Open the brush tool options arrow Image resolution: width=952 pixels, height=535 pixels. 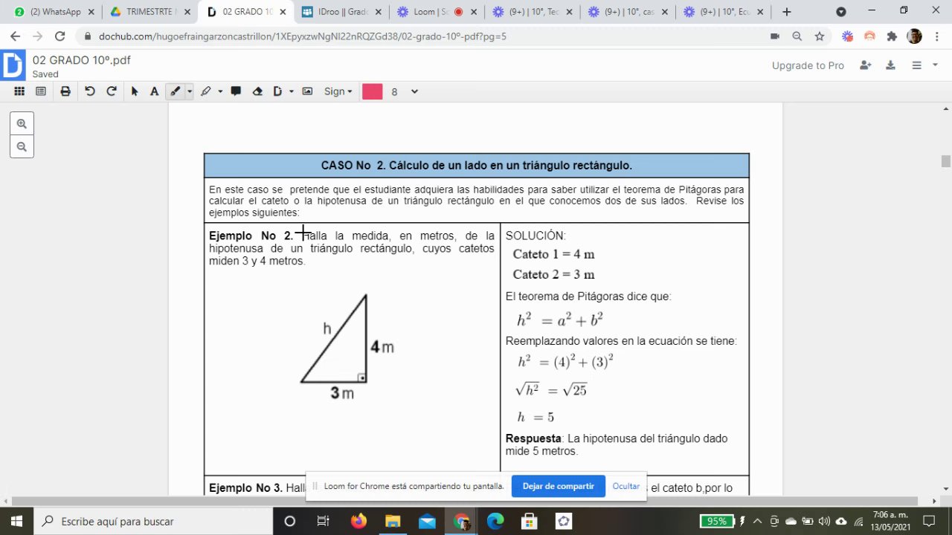(189, 91)
